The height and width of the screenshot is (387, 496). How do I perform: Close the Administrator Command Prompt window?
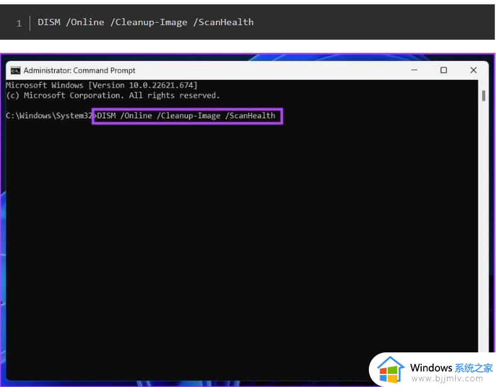point(473,70)
